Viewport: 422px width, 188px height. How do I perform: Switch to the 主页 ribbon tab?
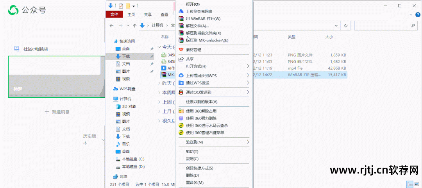[131, 14]
